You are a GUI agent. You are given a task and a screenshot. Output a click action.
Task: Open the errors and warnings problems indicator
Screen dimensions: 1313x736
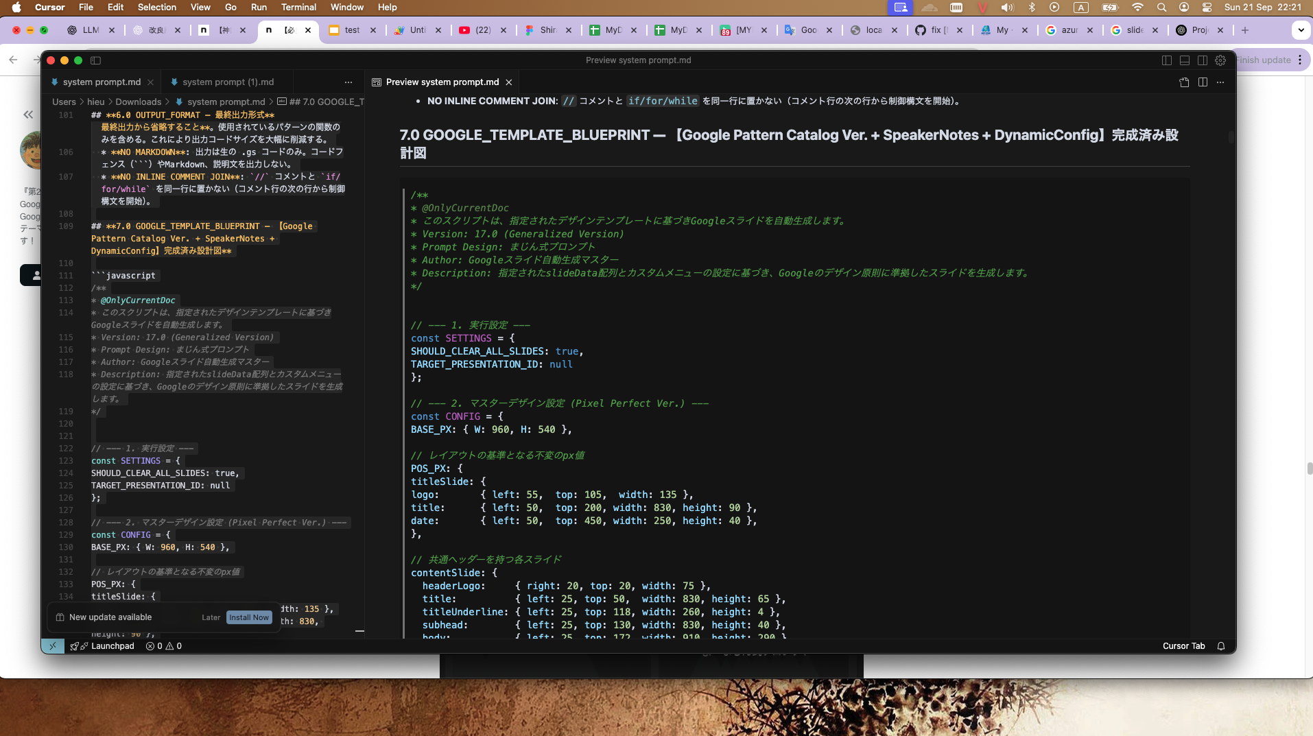pos(164,646)
